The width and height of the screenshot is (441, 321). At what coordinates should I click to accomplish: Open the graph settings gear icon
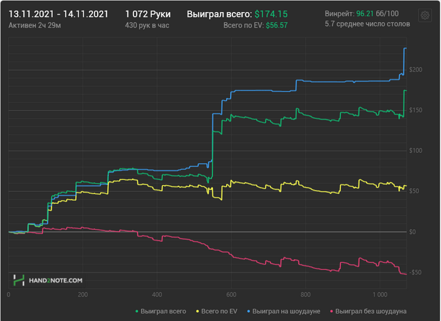click(425, 15)
